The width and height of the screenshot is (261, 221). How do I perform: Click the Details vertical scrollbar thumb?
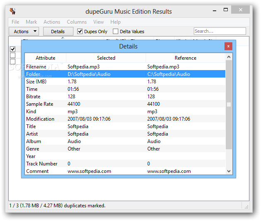[229, 105]
